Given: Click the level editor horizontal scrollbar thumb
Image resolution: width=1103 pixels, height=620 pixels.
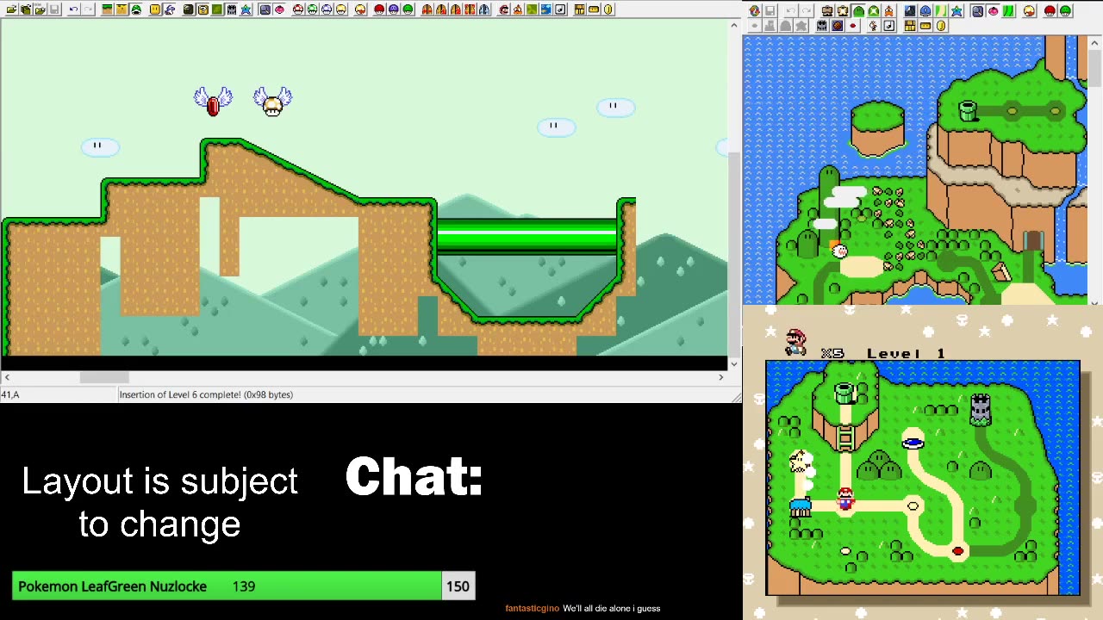Looking at the screenshot, I should (x=104, y=377).
